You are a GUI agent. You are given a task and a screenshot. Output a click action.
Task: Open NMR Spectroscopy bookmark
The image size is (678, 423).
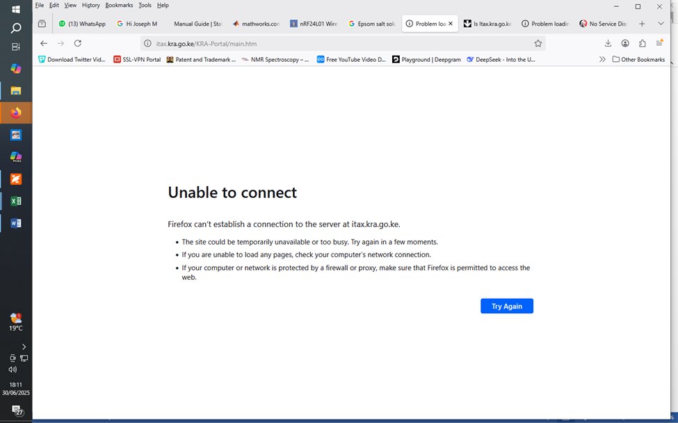click(x=275, y=60)
